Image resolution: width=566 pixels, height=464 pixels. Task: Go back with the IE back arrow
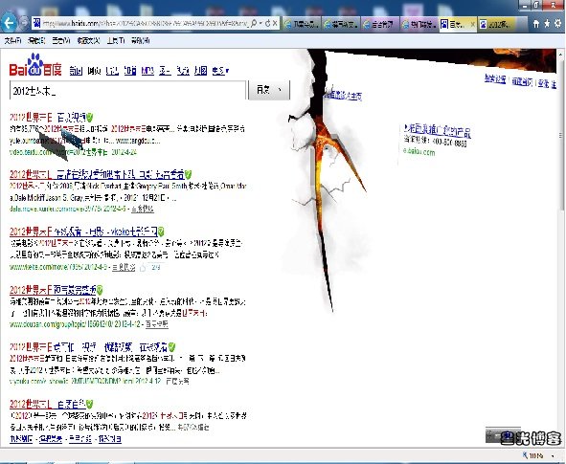point(9,23)
